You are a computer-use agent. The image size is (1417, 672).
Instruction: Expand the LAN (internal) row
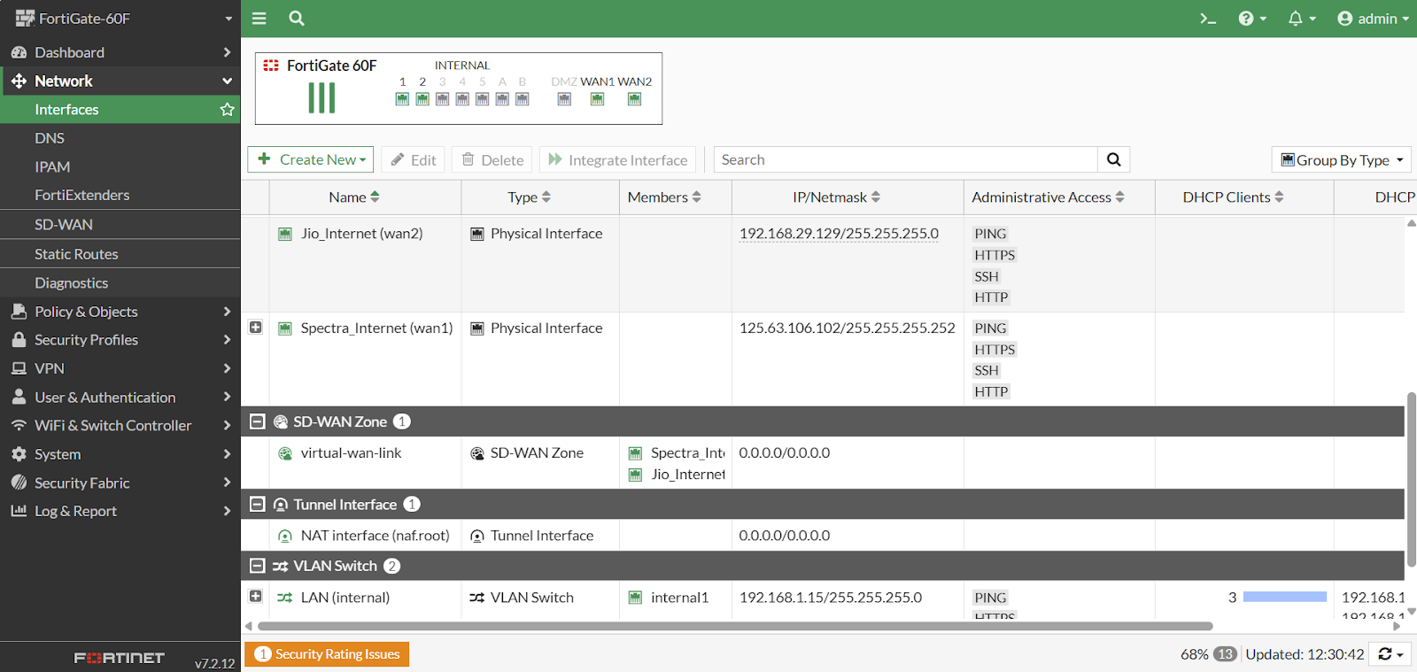coord(255,596)
